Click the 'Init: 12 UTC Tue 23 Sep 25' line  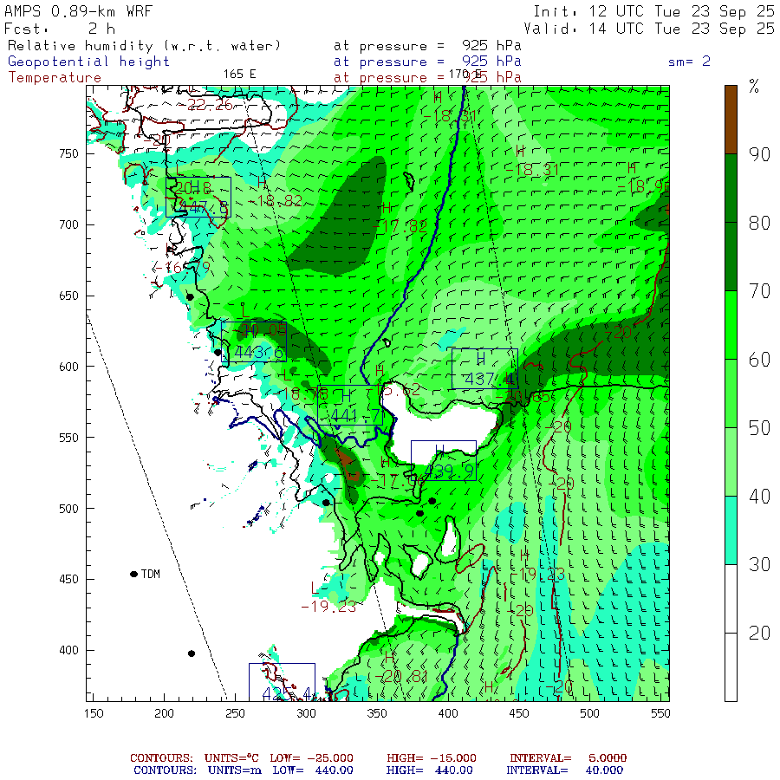pyautogui.click(x=653, y=11)
